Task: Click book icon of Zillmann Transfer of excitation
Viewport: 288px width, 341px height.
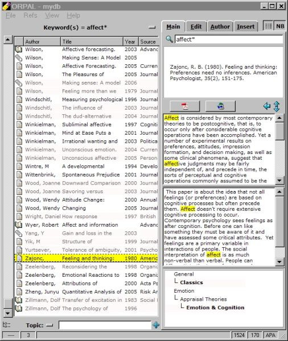Action: click(19, 300)
